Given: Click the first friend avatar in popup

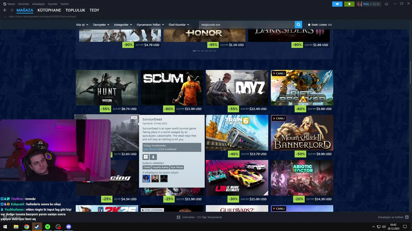Looking at the screenshot, I should [x=146, y=178].
